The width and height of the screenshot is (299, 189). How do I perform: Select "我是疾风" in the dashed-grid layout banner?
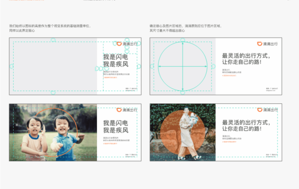click(116, 64)
